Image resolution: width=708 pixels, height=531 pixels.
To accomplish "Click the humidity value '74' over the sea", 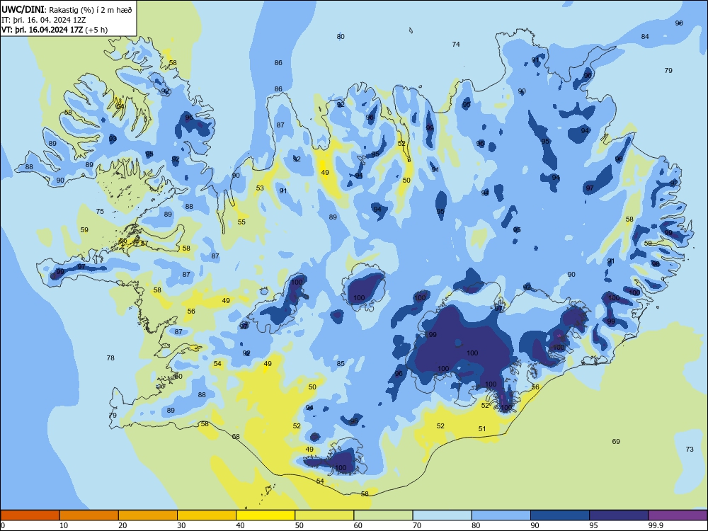I will tap(456, 44).
